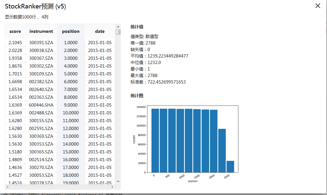Select instrument cell 300155.SZA
The height and width of the screenshot is (195, 327).
(x=41, y=121)
